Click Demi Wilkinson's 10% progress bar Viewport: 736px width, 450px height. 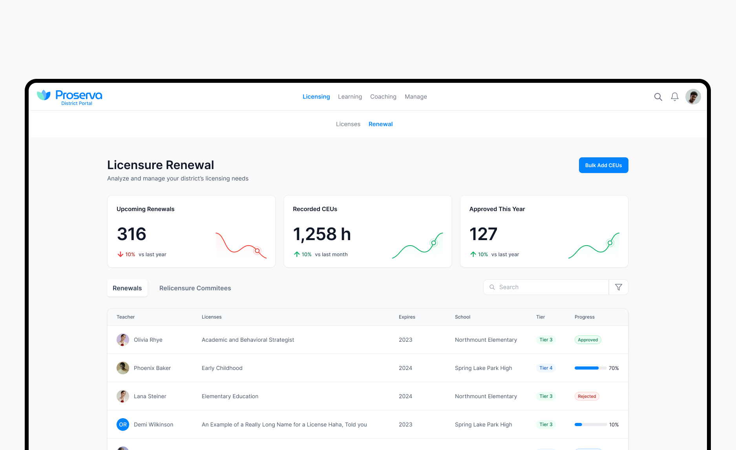click(x=590, y=424)
